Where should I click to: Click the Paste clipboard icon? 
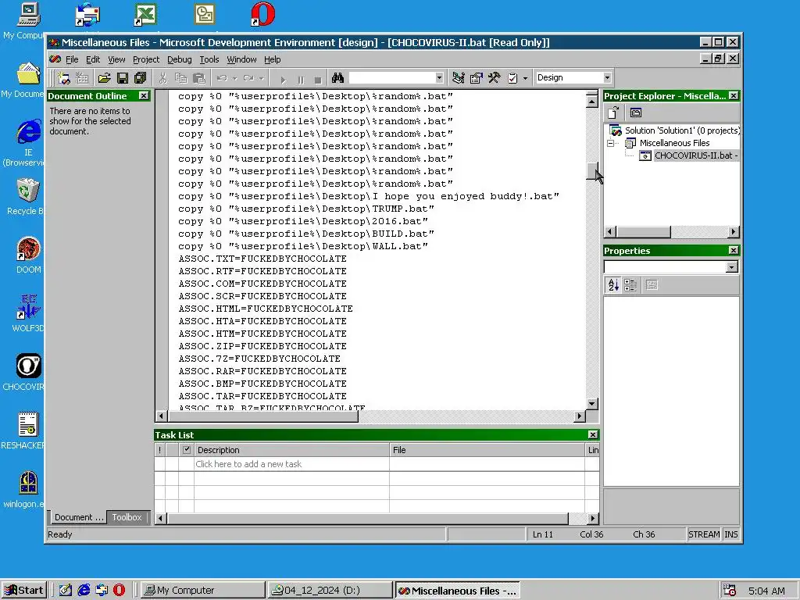pyautogui.click(x=199, y=78)
